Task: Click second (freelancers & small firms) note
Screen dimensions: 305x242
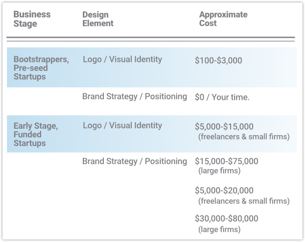Action: [244, 201]
